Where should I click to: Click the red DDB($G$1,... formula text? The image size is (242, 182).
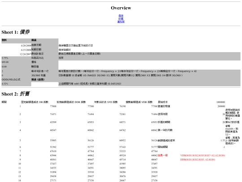point(198,160)
